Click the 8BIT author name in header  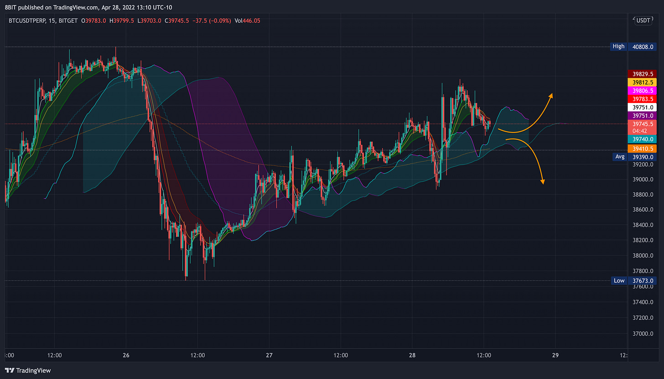click(x=10, y=7)
